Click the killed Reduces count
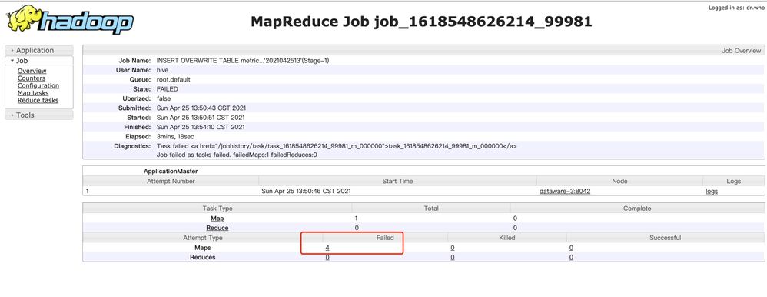This screenshot has height=297, width=767. click(x=453, y=257)
